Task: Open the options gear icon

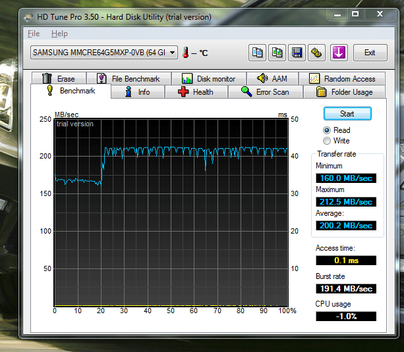Action: click(316, 53)
